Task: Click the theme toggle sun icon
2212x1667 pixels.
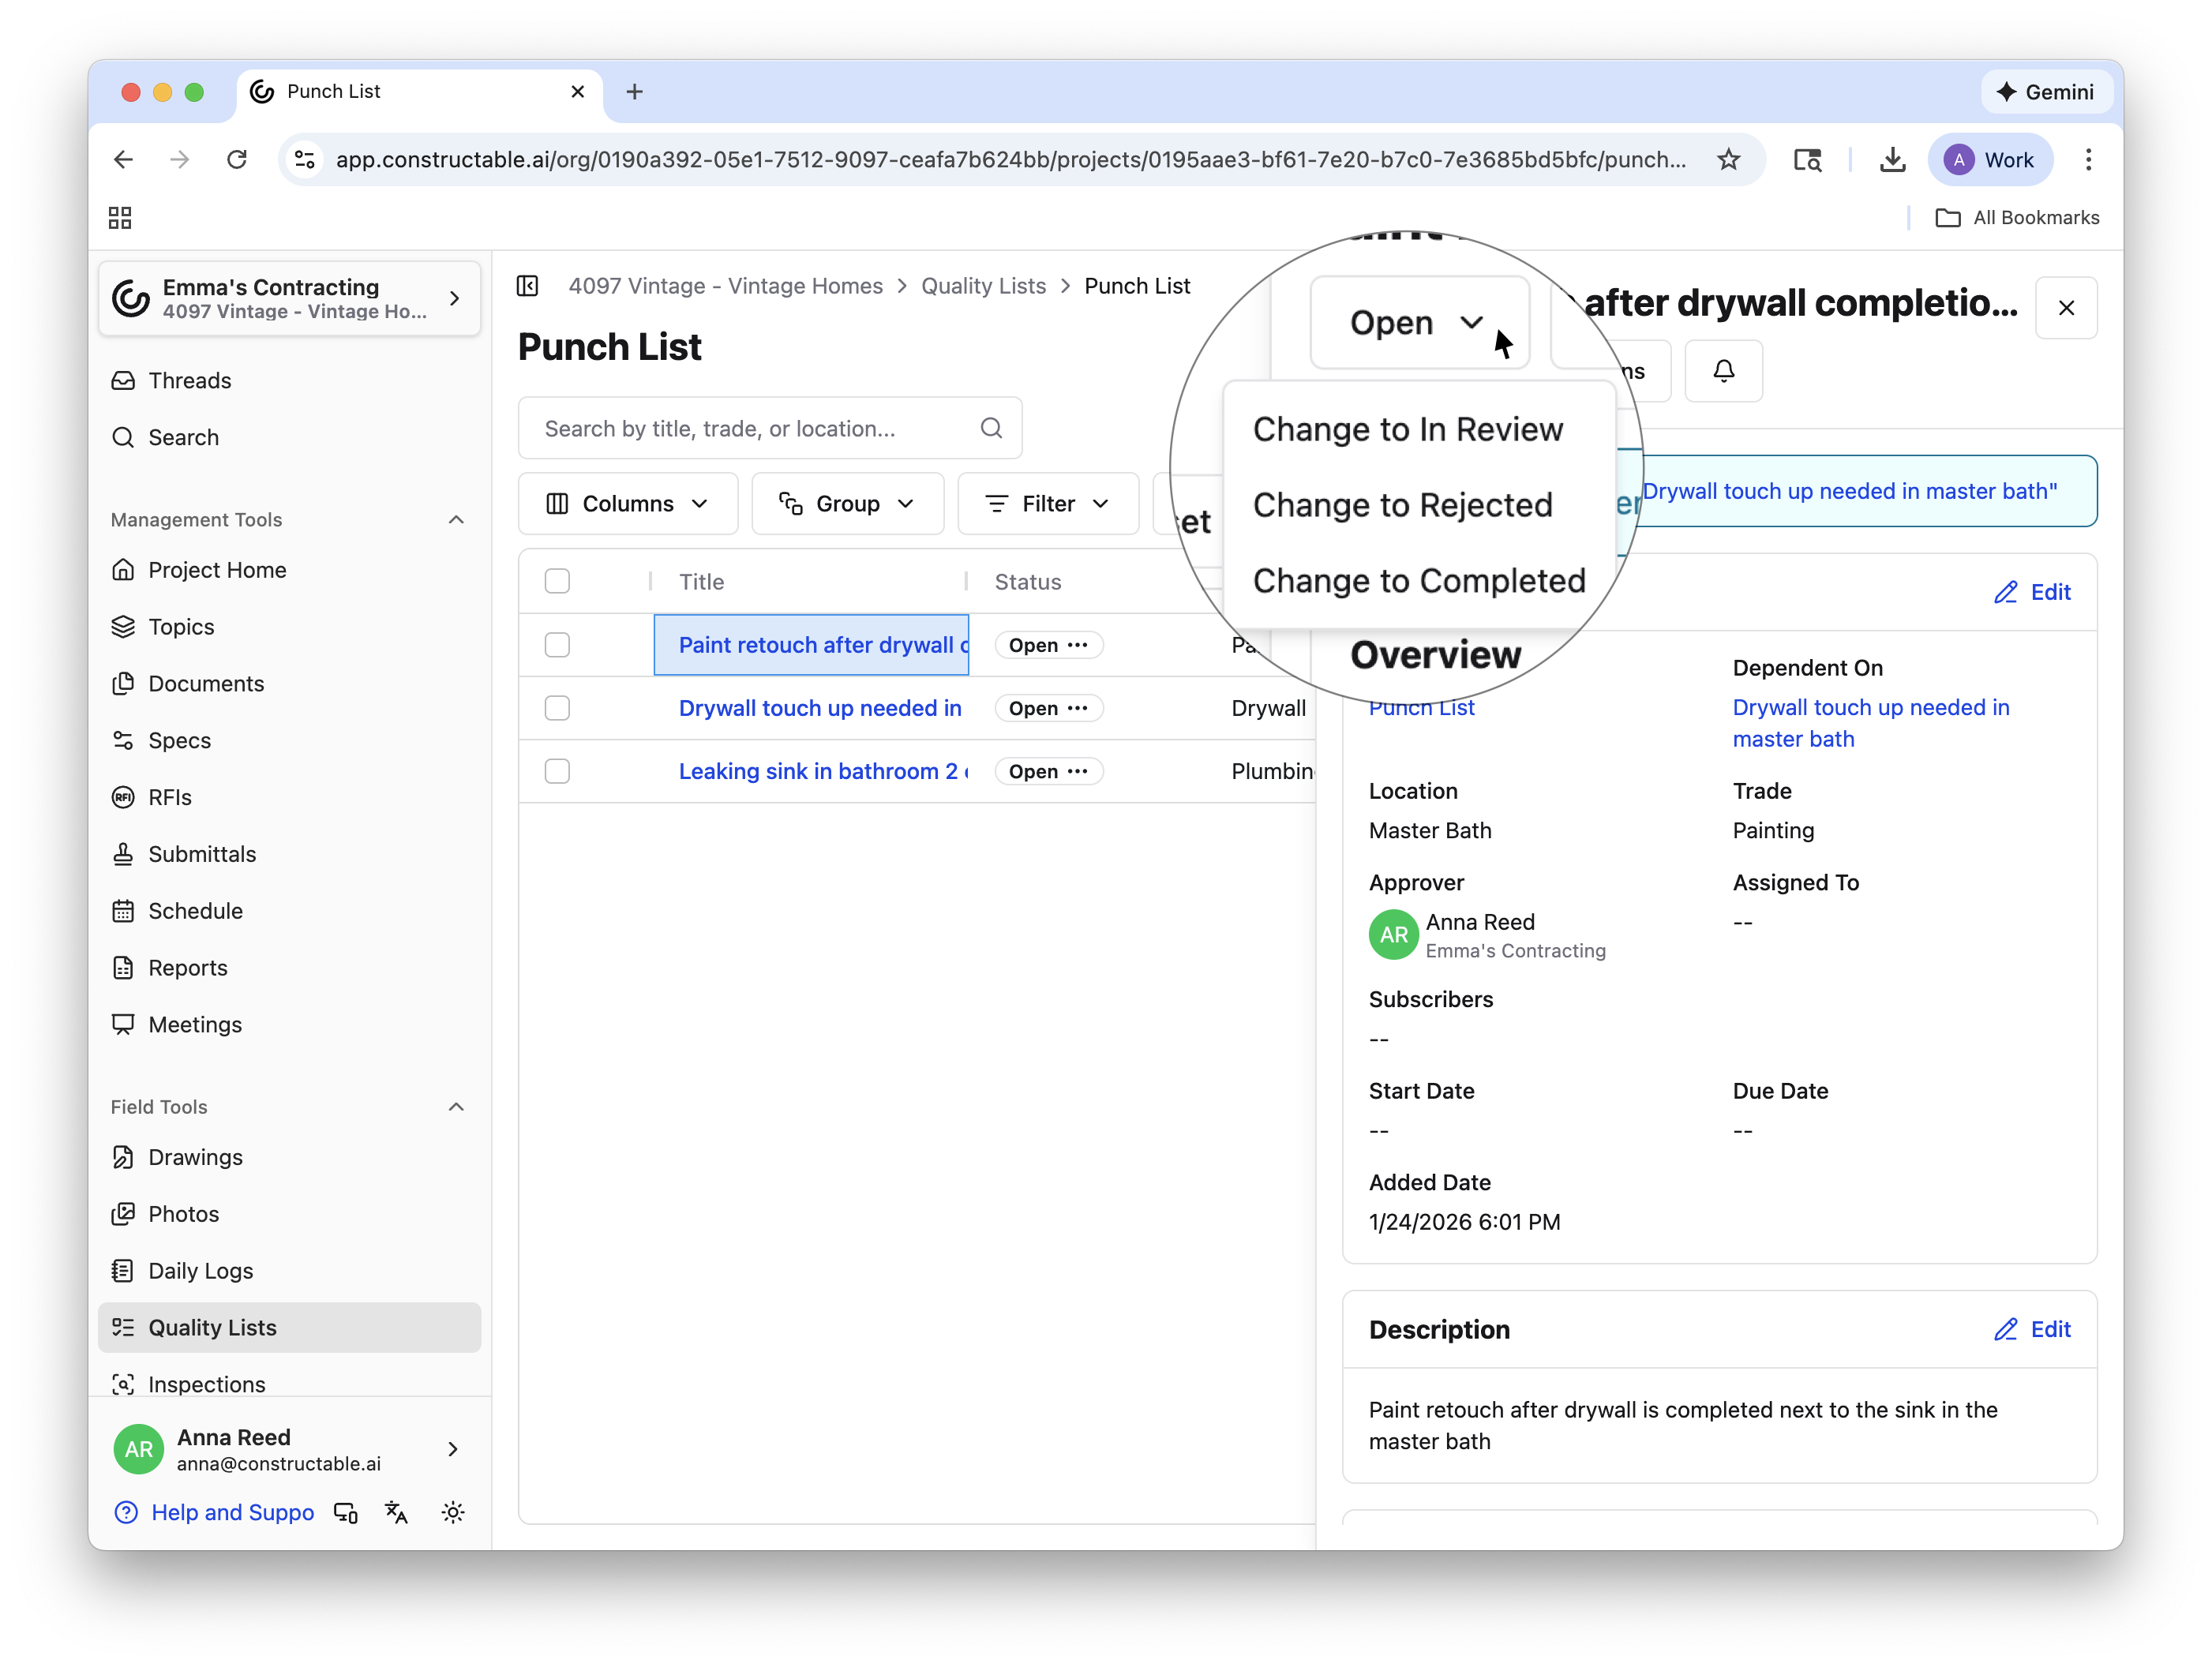Action: coord(453,1512)
